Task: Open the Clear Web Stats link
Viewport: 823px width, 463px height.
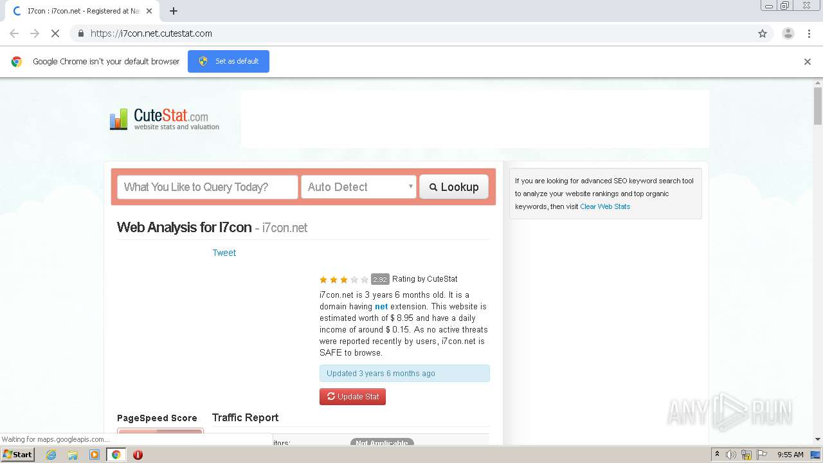Action: coord(605,206)
